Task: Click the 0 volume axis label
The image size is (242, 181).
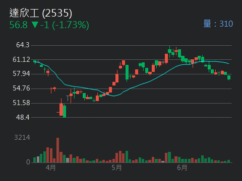Action: (28, 162)
